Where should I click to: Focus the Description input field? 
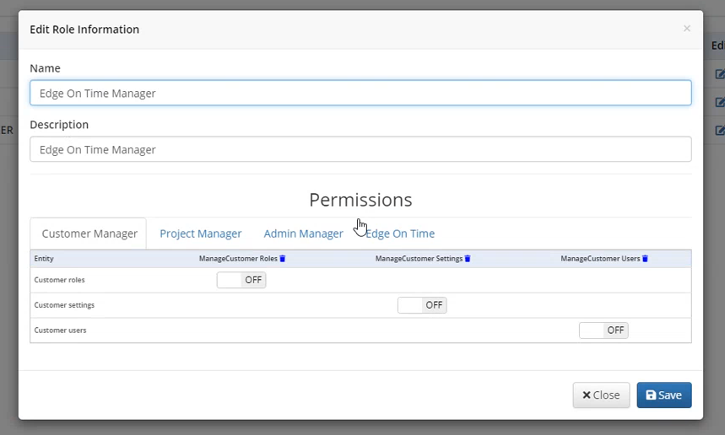pyautogui.click(x=360, y=149)
